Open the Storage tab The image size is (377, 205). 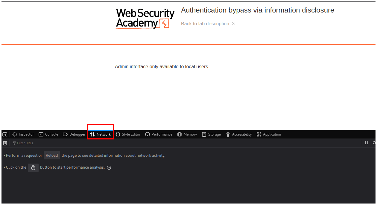click(x=211, y=134)
